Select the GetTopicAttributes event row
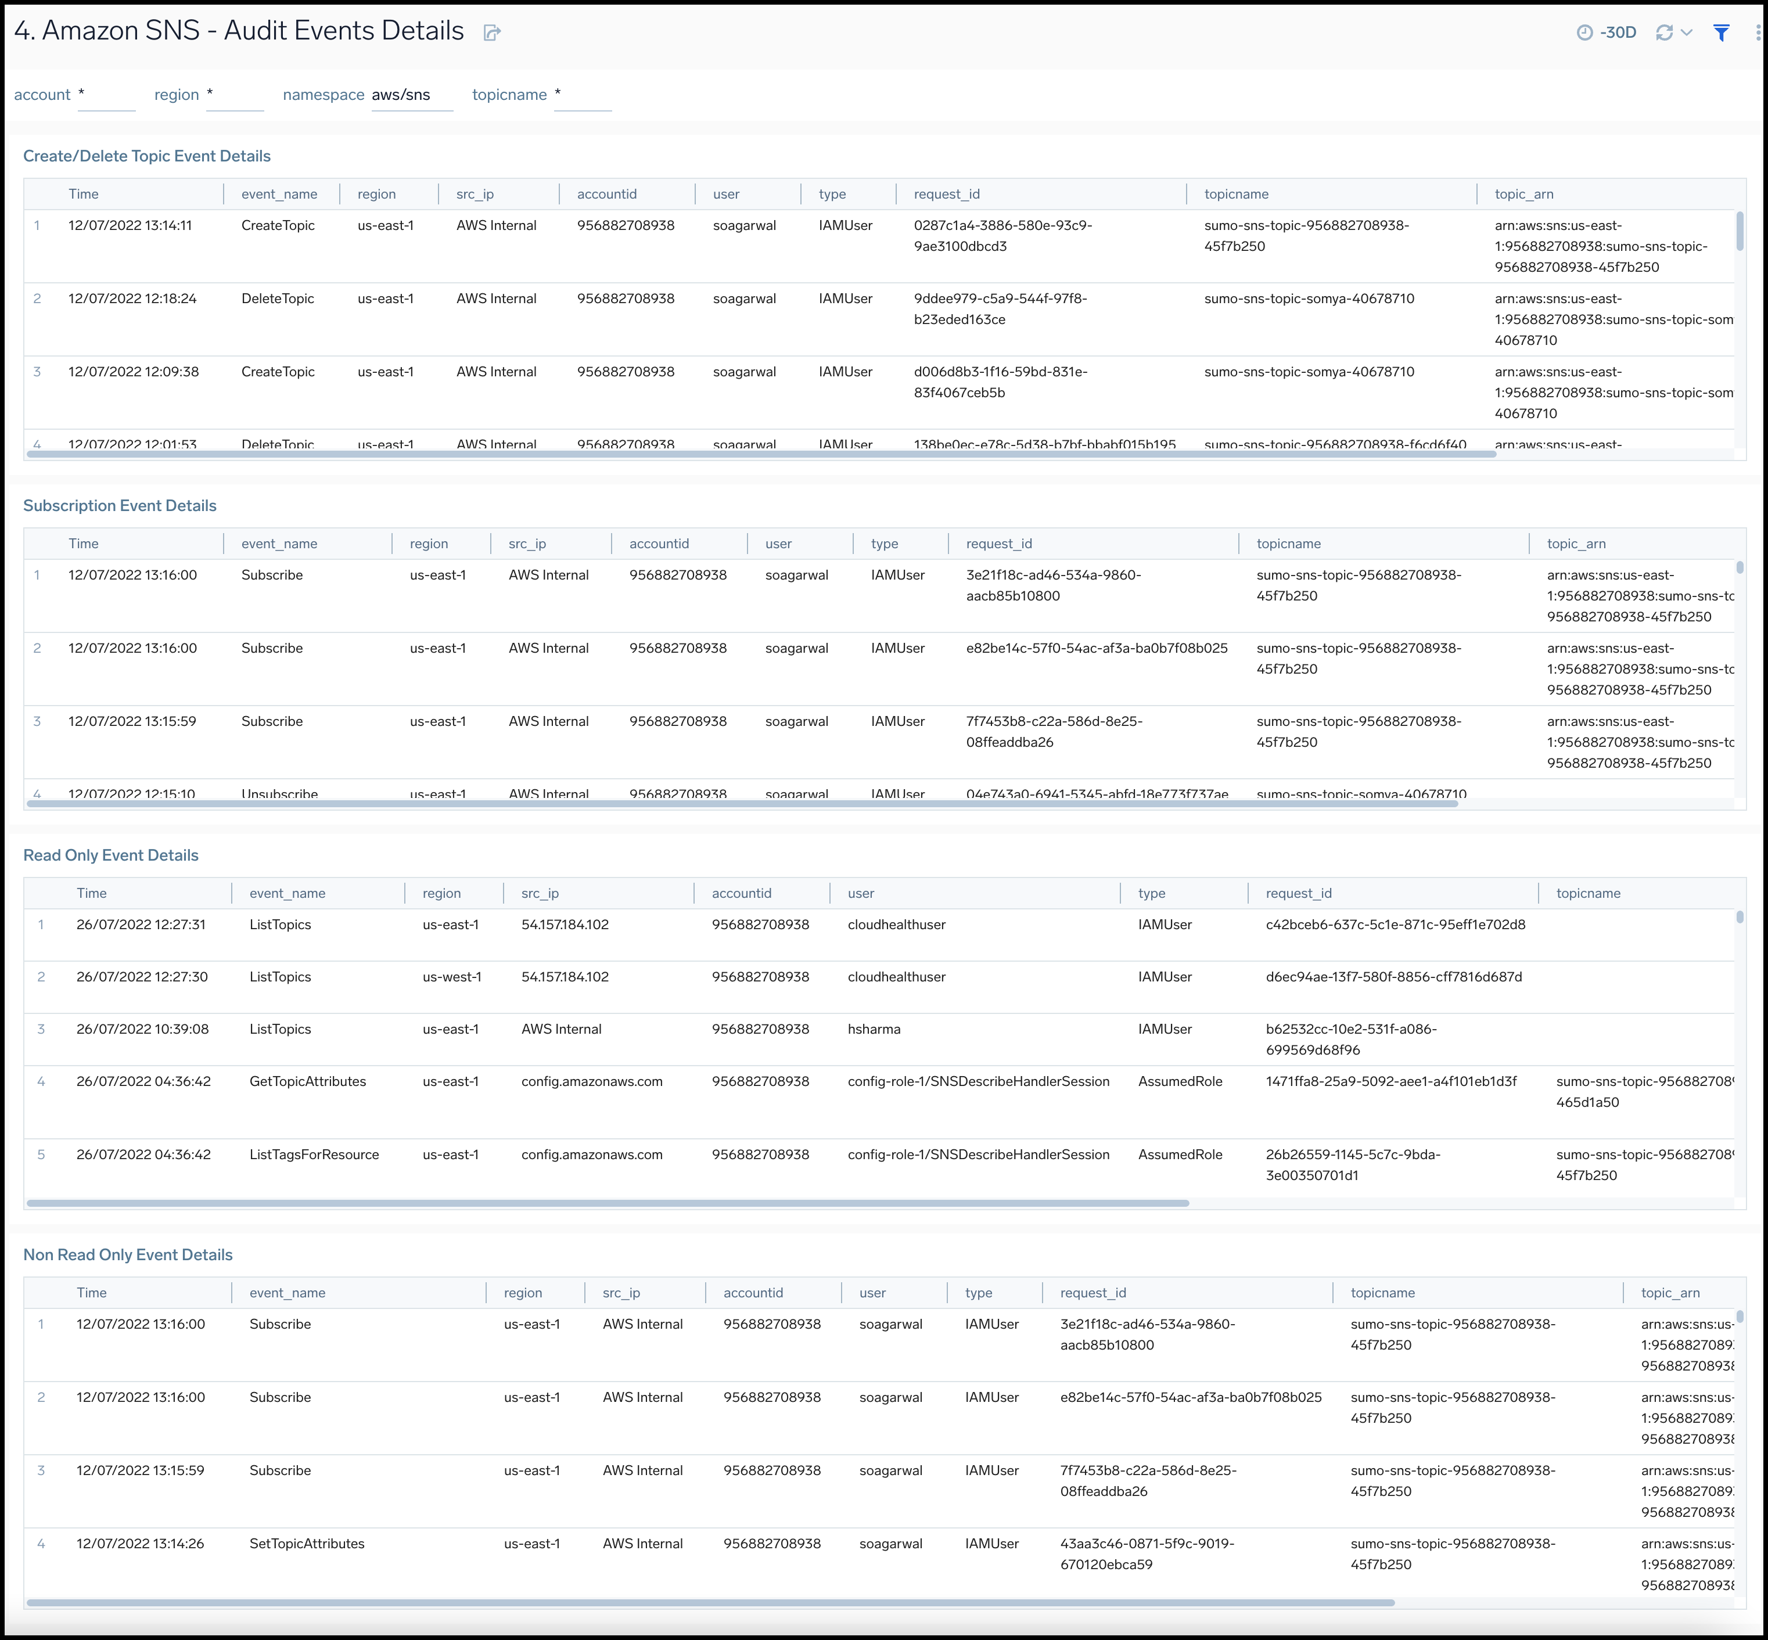This screenshot has width=1768, height=1640. point(308,1081)
